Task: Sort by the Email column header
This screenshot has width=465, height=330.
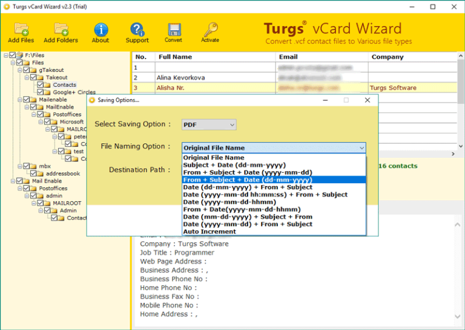Action: (x=322, y=57)
